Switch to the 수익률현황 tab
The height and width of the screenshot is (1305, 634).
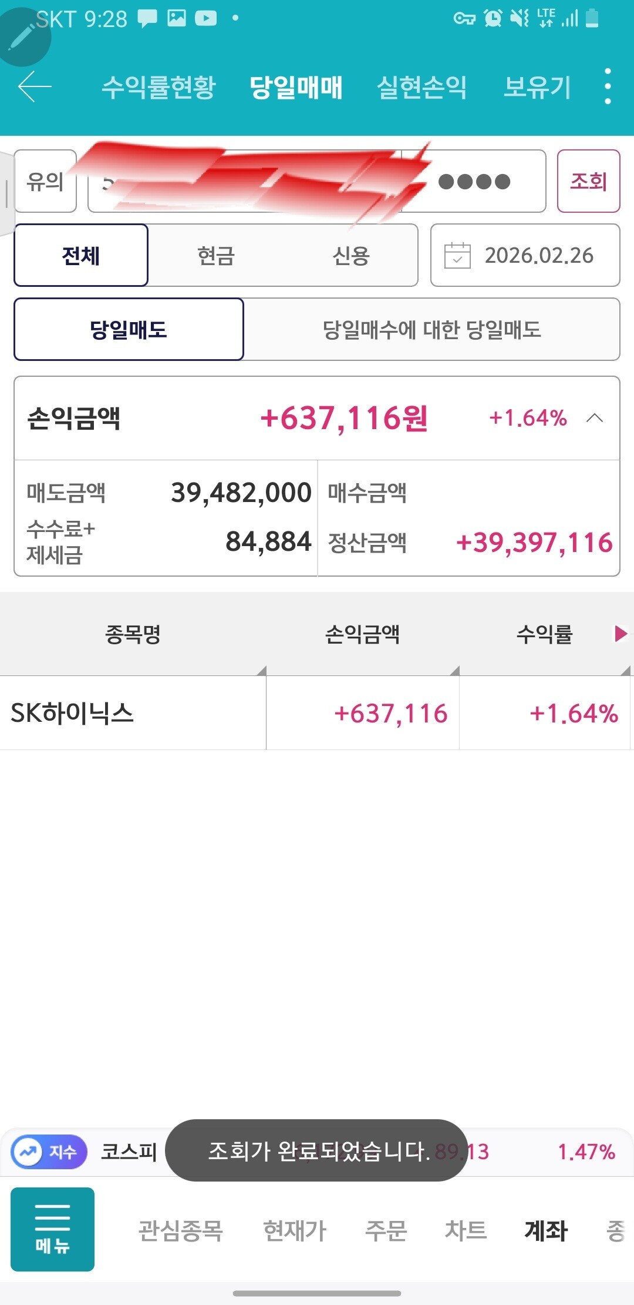[158, 87]
